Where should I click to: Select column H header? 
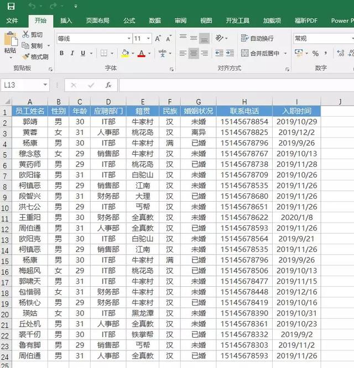click(x=244, y=102)
